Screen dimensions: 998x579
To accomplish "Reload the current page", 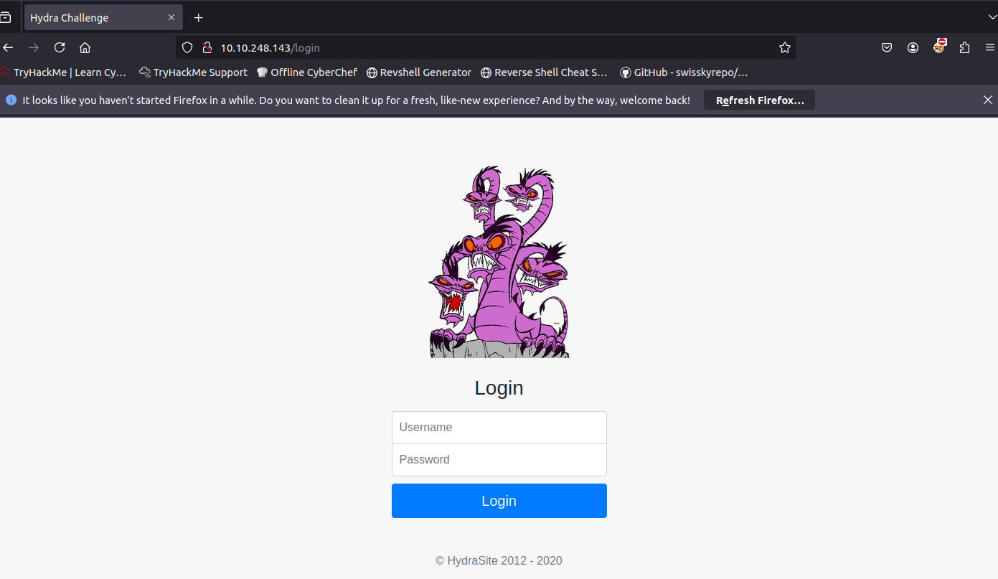I will [x=60, y=47].
